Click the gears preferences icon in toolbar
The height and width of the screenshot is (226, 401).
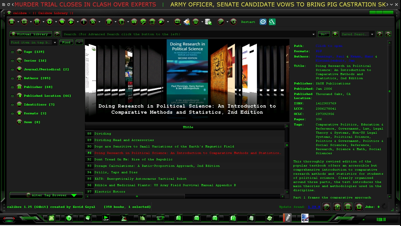click(221, 22)
